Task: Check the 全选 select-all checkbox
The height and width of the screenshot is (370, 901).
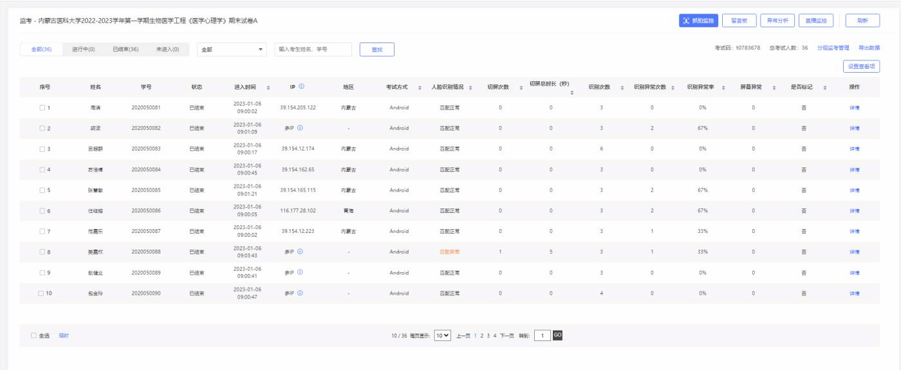Action: pos(34,336)
